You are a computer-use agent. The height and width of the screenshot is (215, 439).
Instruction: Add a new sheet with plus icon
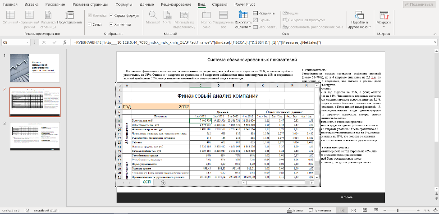coord(163,182)
